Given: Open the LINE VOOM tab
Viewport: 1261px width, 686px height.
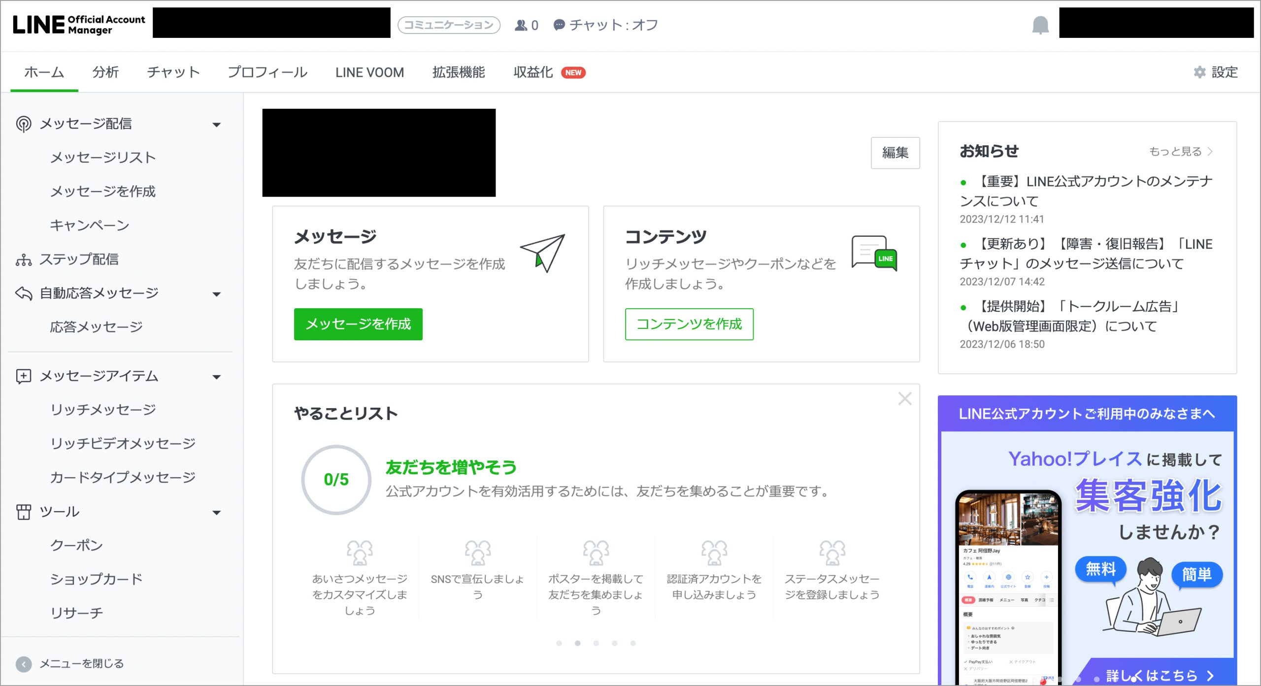Looking at the screenshot, I should click(x=369, y=72).
